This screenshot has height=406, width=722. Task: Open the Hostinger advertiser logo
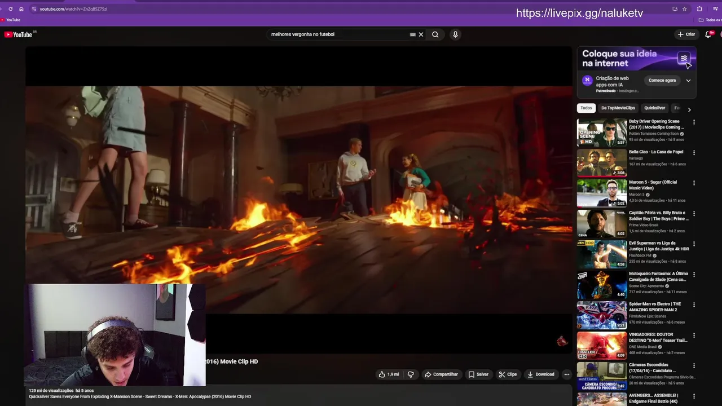pos(587,81)
